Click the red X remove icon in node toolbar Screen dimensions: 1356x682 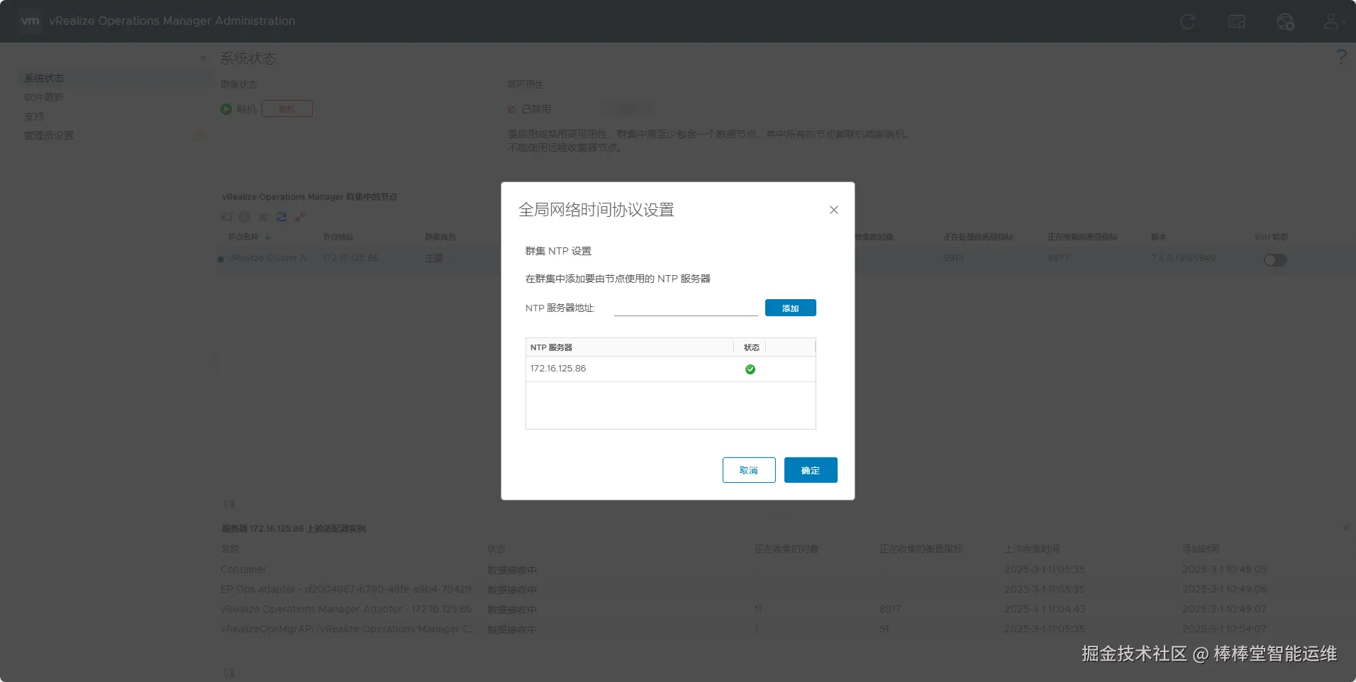tap(263, 217)
